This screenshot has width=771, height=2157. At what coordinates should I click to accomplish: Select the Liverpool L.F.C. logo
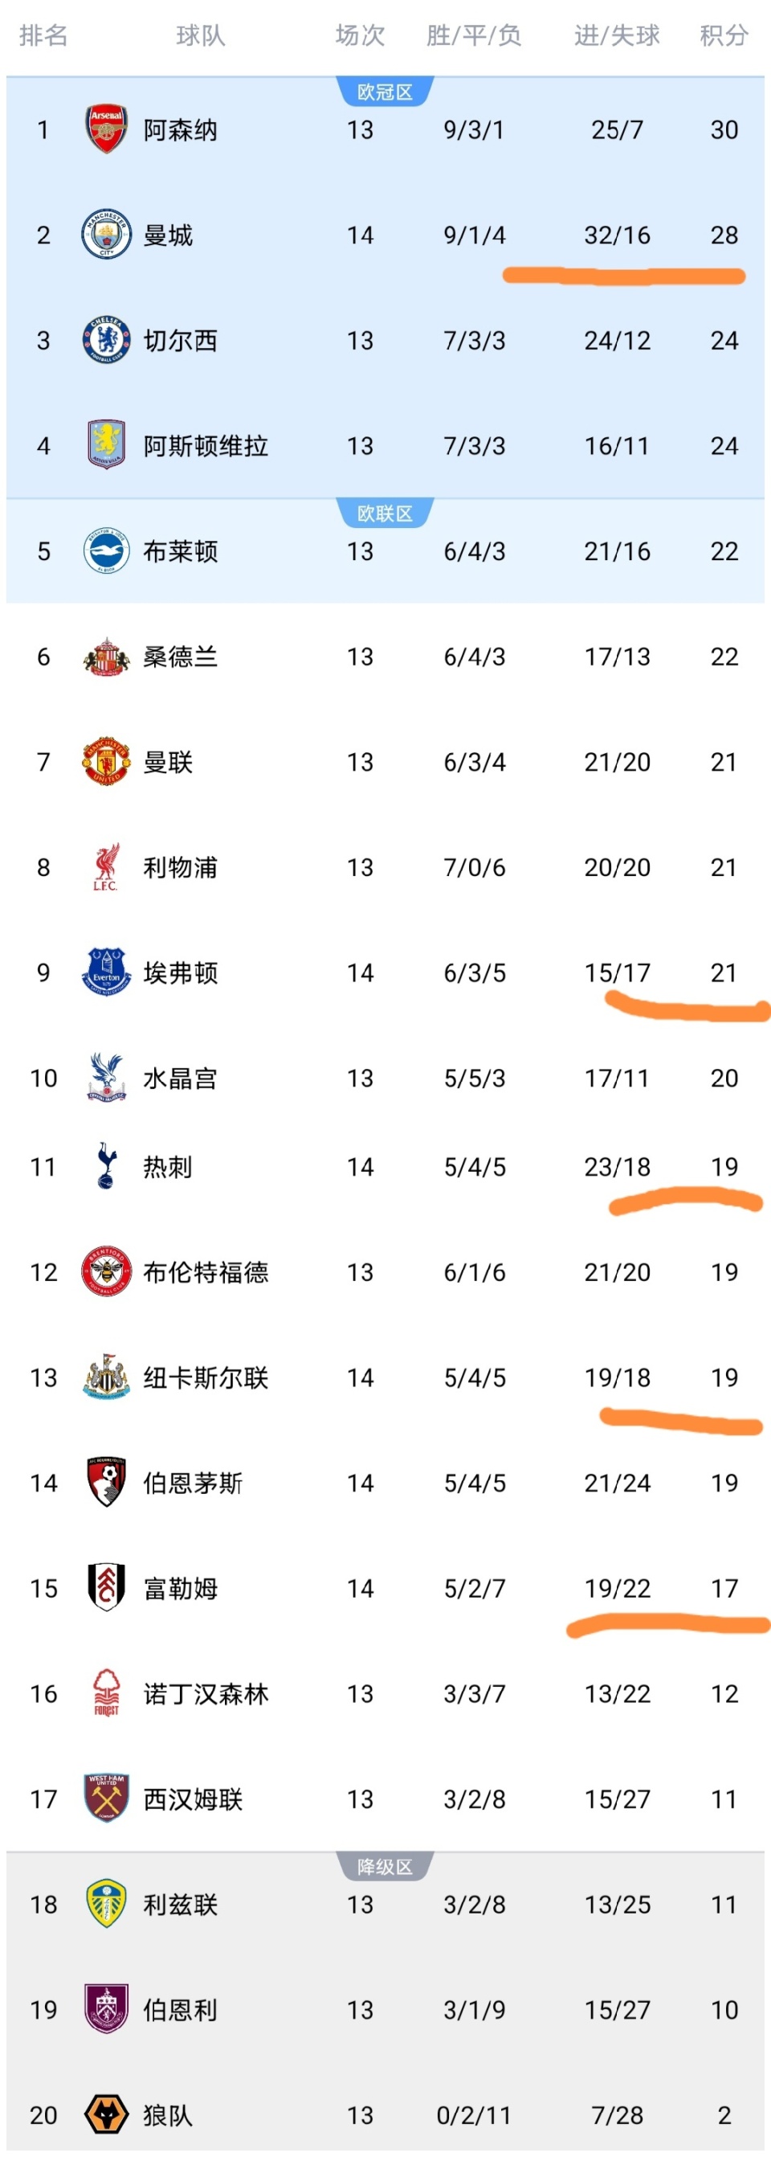tap(106, 866)
